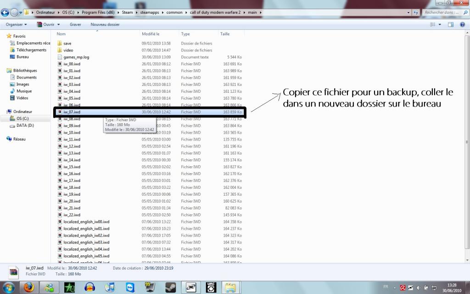Click the volume speaker tray icon
The image size is (470, 294).
(418, 288)
